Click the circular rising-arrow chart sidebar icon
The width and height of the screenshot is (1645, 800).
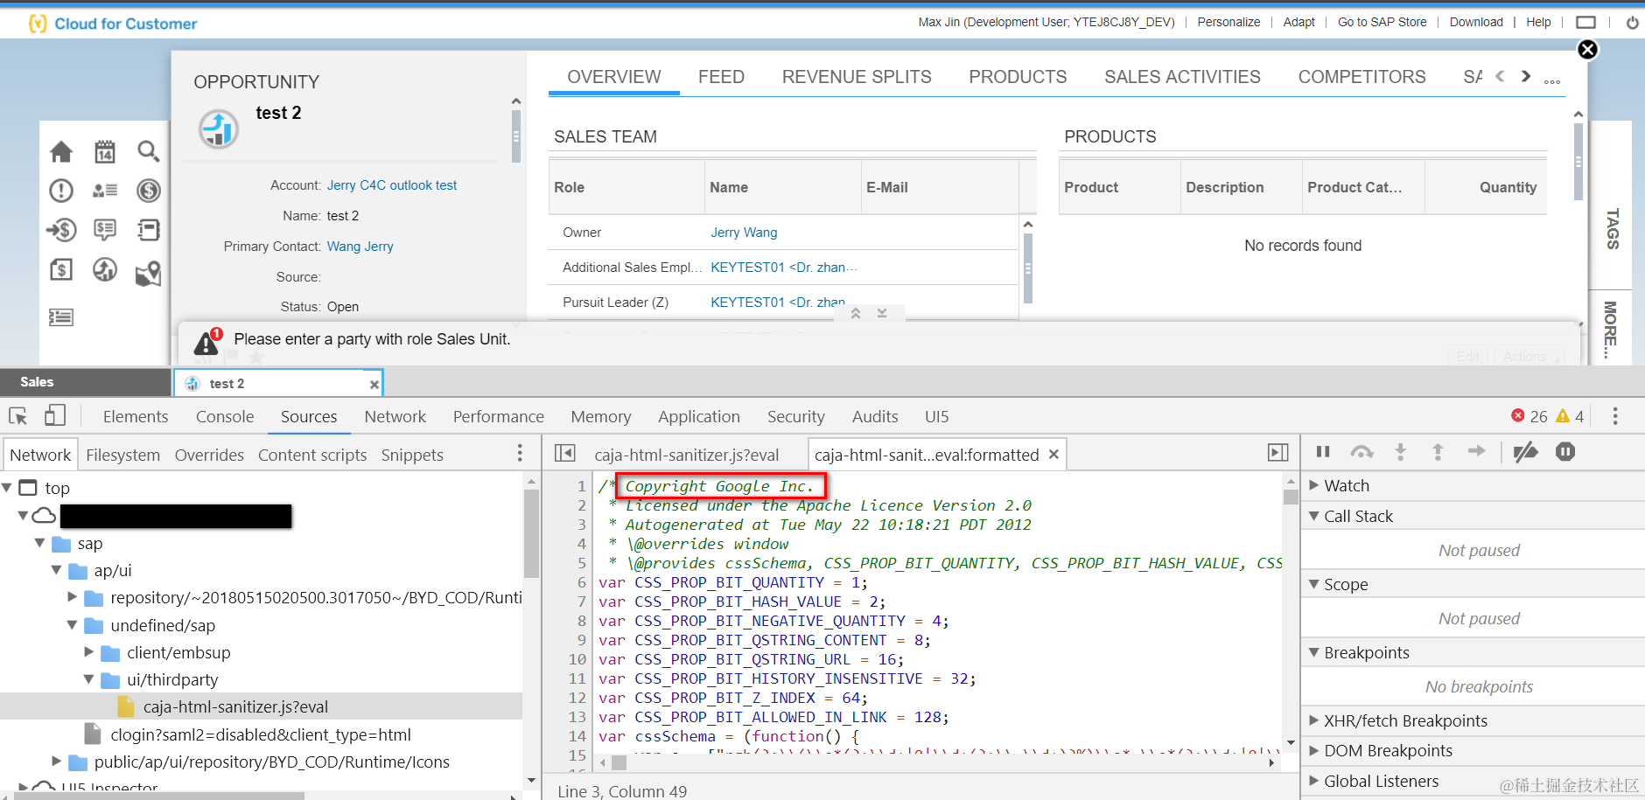(105, 269)
